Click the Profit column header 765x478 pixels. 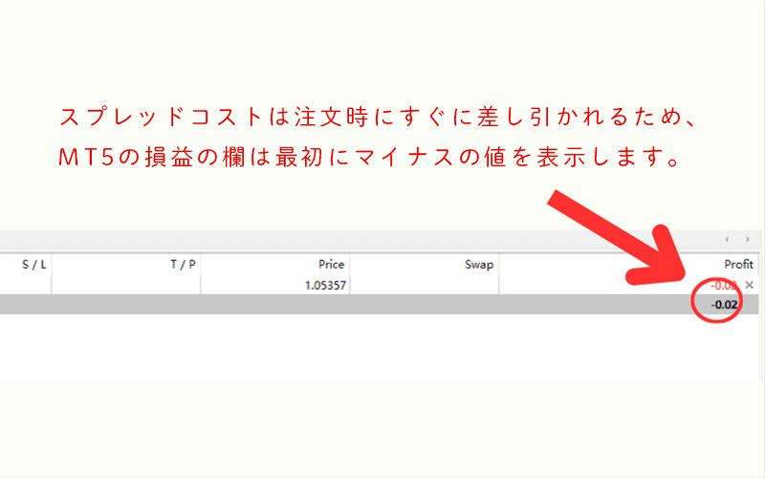(x=738, y=264)
